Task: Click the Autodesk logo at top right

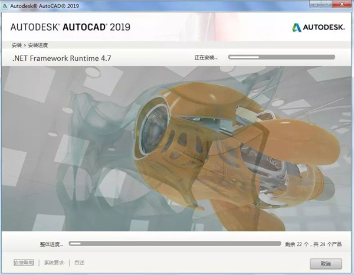Action: click(x=319, y=27)
